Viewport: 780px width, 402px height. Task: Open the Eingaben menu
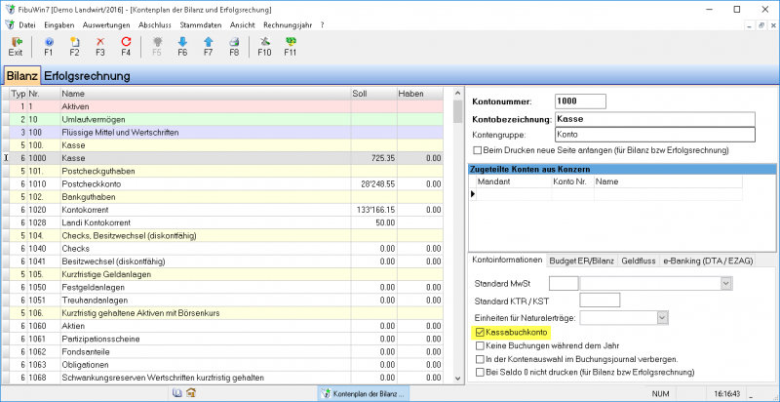(x=59, y=24)
